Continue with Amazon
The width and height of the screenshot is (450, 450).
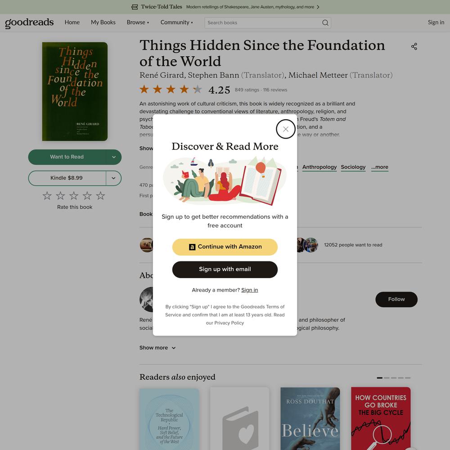[225, 247]
